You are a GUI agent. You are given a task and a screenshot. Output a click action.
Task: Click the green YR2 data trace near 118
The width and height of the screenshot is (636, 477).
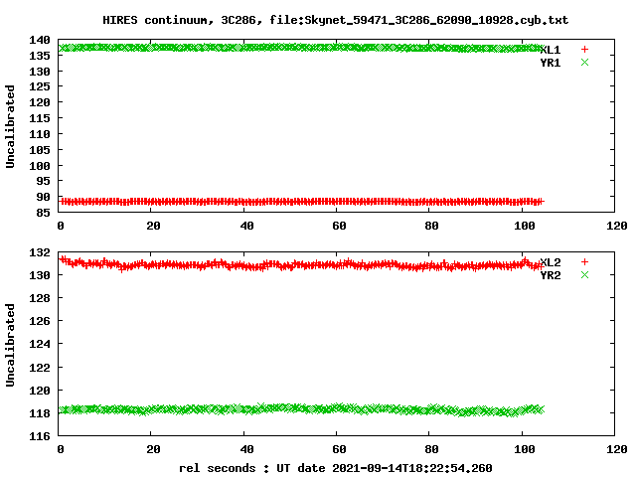coord(301,409)
